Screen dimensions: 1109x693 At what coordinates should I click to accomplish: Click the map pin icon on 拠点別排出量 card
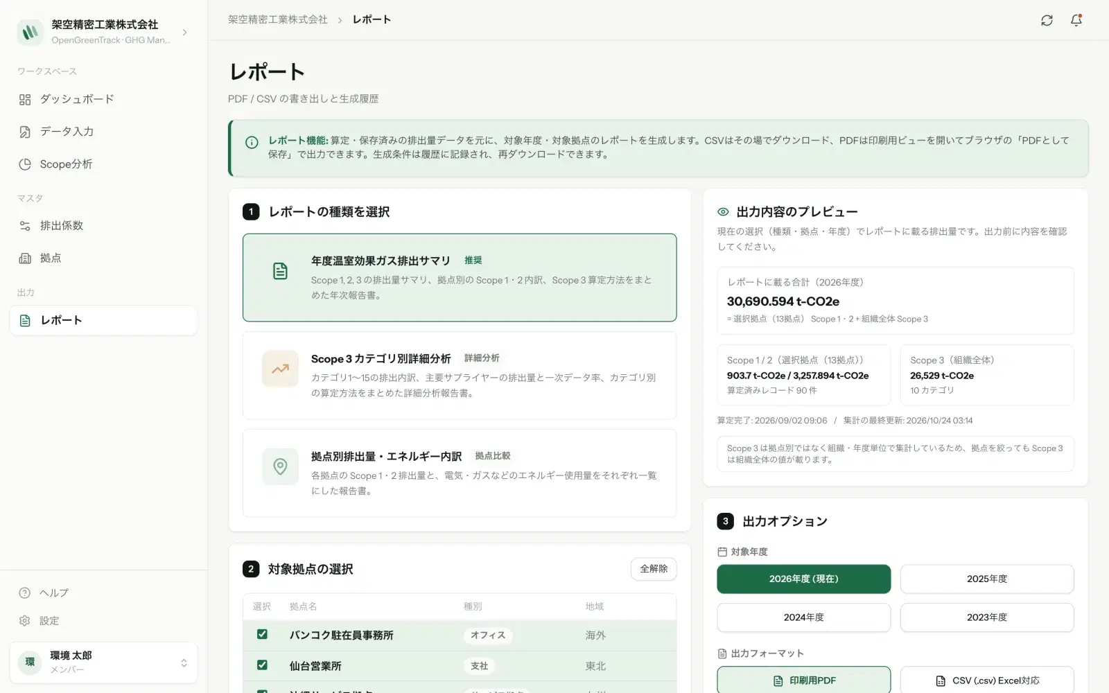tap(280, 466)
